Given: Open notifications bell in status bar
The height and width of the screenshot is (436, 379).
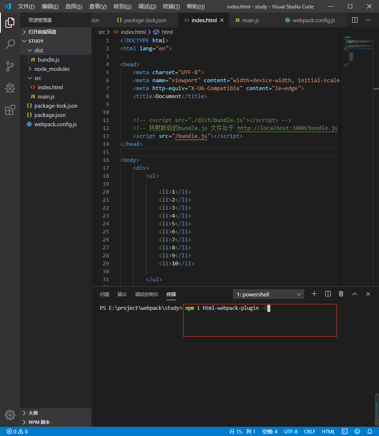Looking at the screenshot, I should (370, 431).
